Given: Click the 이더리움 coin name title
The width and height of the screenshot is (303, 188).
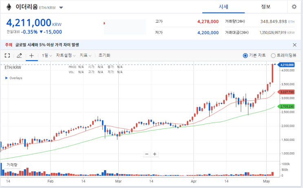Looking at the screenshot, I should tap(27, 7).
